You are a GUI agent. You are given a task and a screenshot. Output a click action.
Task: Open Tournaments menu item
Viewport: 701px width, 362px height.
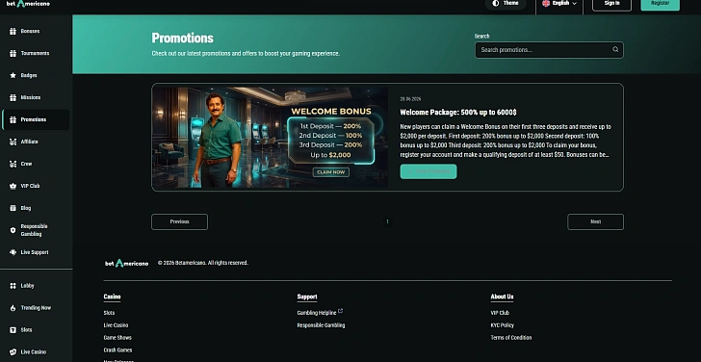36,53
